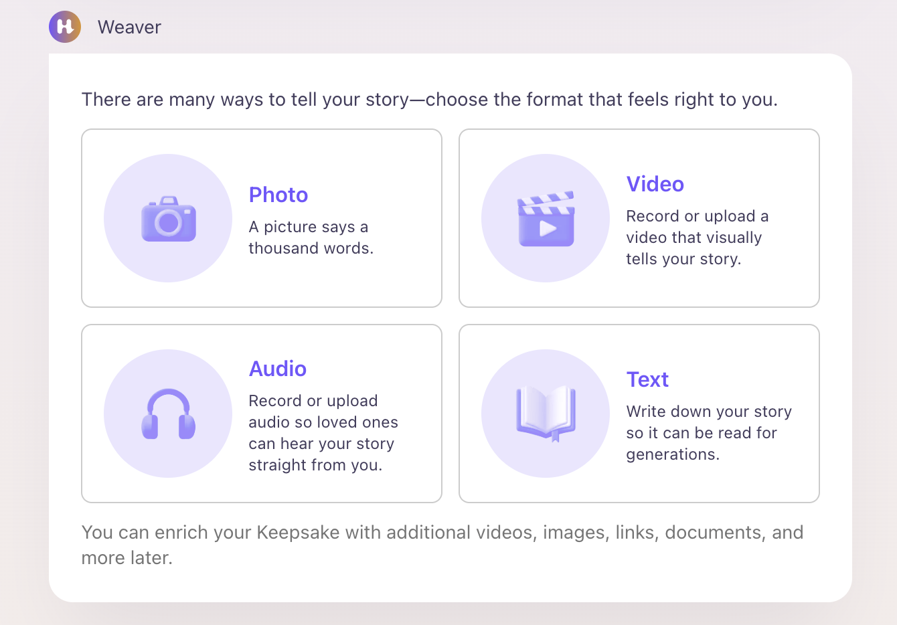Viewport: 897px width, 625px height.
Task: Click the clapperboard icon for Video
Action: click(546, 219)
